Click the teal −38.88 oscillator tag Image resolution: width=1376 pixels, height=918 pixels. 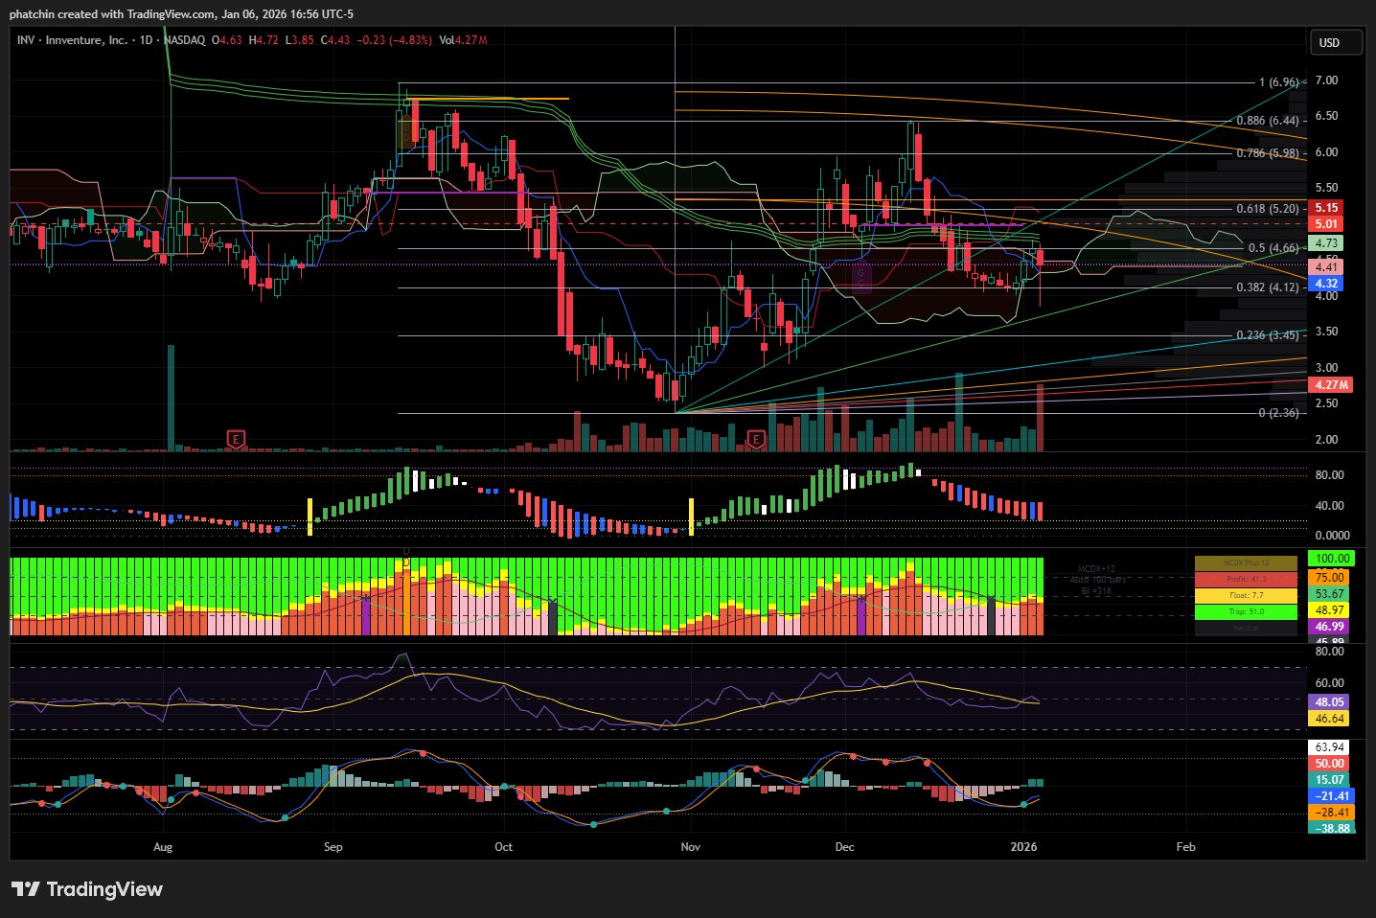click(x=1332, y=828)
